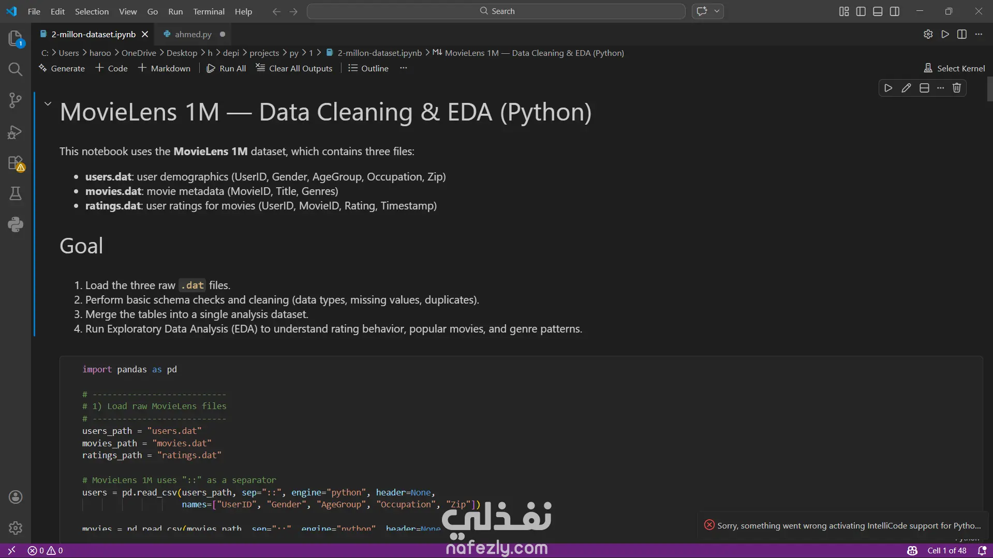Open the Extensions view
993x558 pixels.
click(x=16, y=163)
